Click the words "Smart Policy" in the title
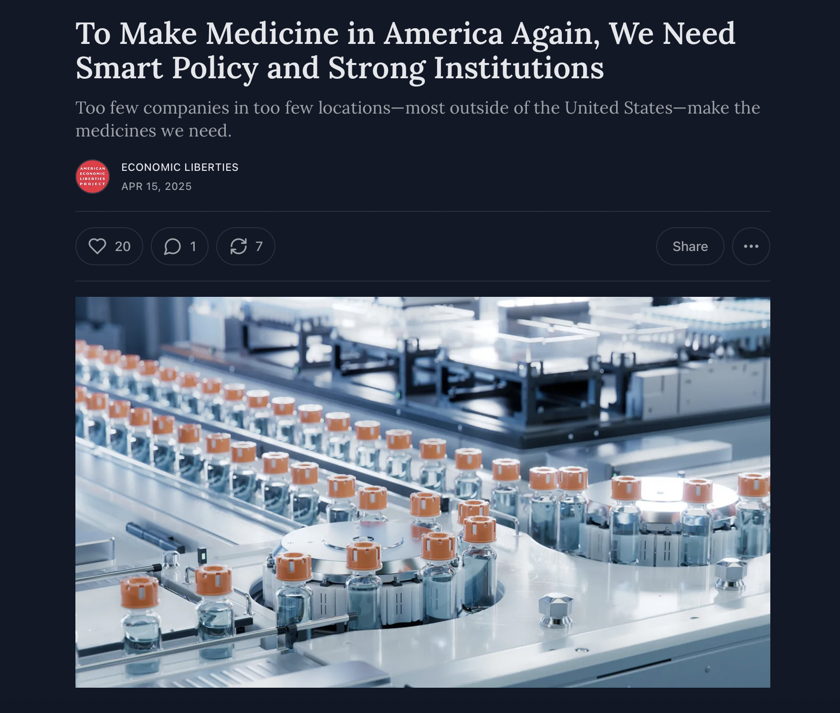The width and height of the screenshot is (840, 713). [x=167, y=68]
